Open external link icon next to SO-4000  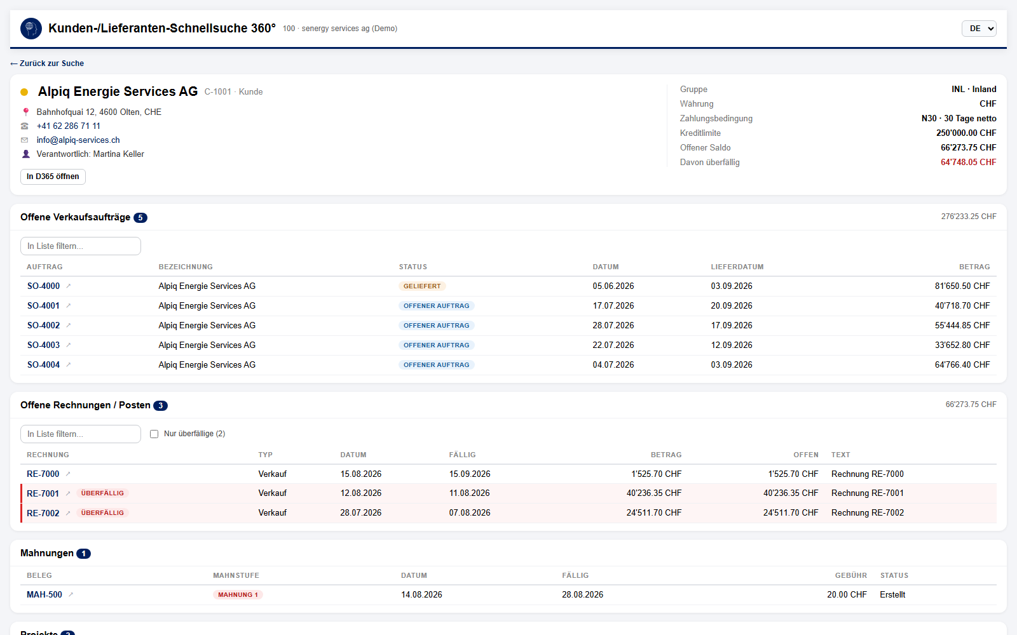[x=69, y=286]
